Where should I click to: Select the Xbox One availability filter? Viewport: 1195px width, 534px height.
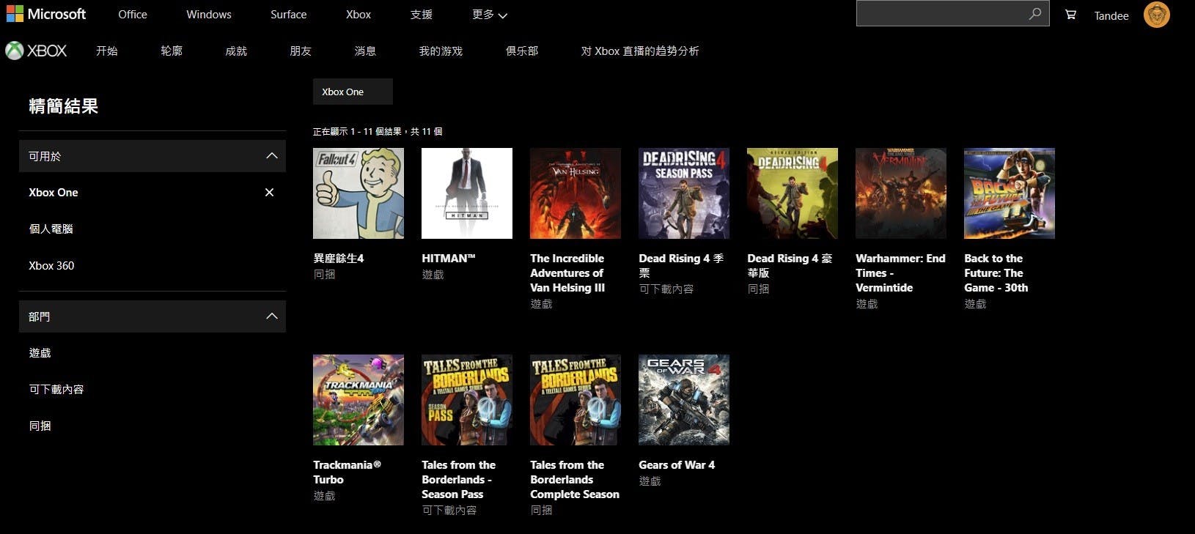tap(54, 192)
